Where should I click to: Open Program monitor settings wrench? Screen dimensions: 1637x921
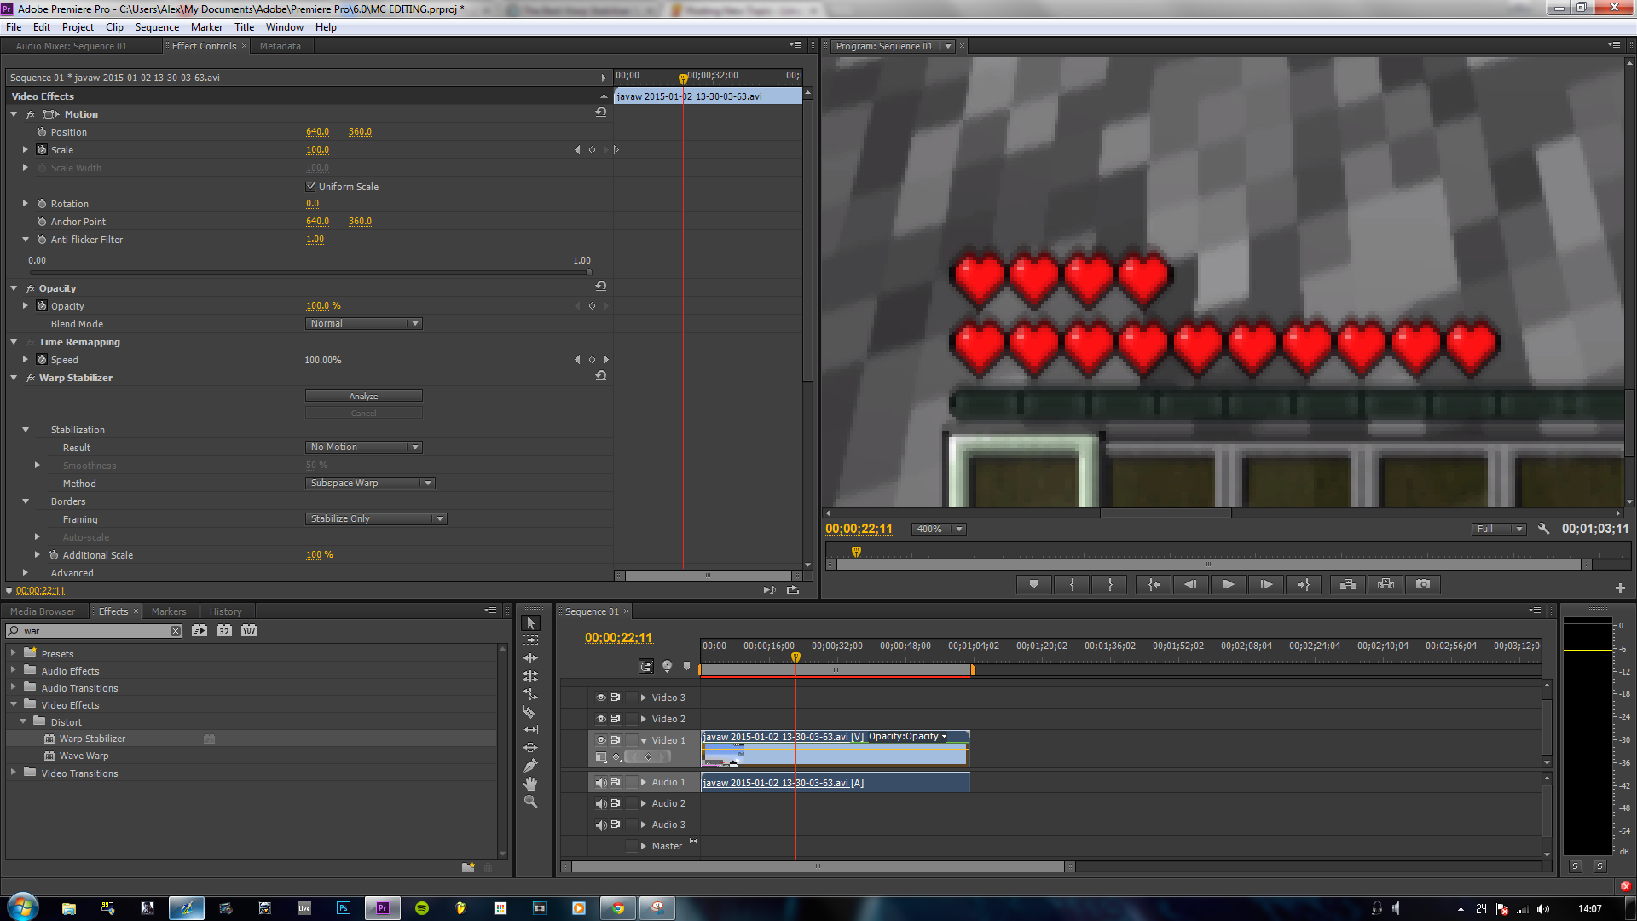click(x=1543, y=529)
